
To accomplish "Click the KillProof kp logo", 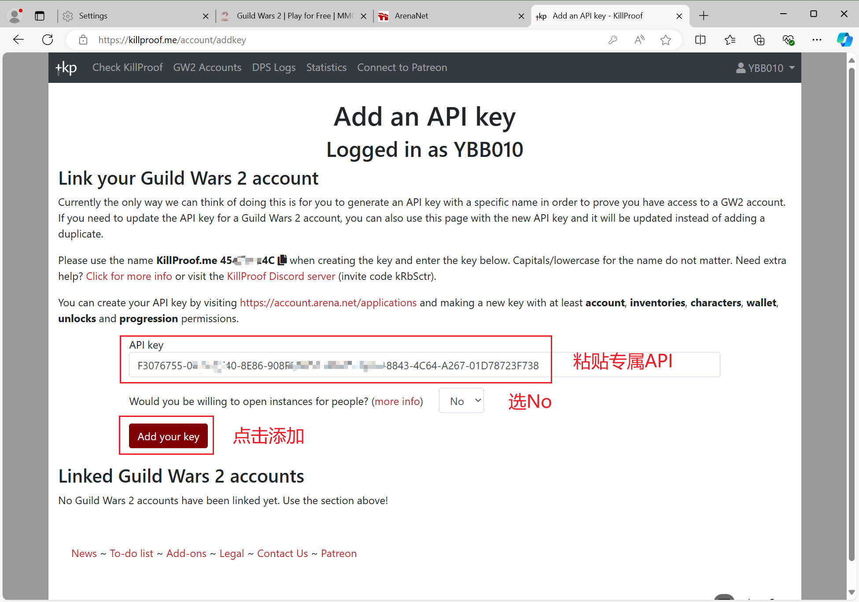I will point(66,68).
